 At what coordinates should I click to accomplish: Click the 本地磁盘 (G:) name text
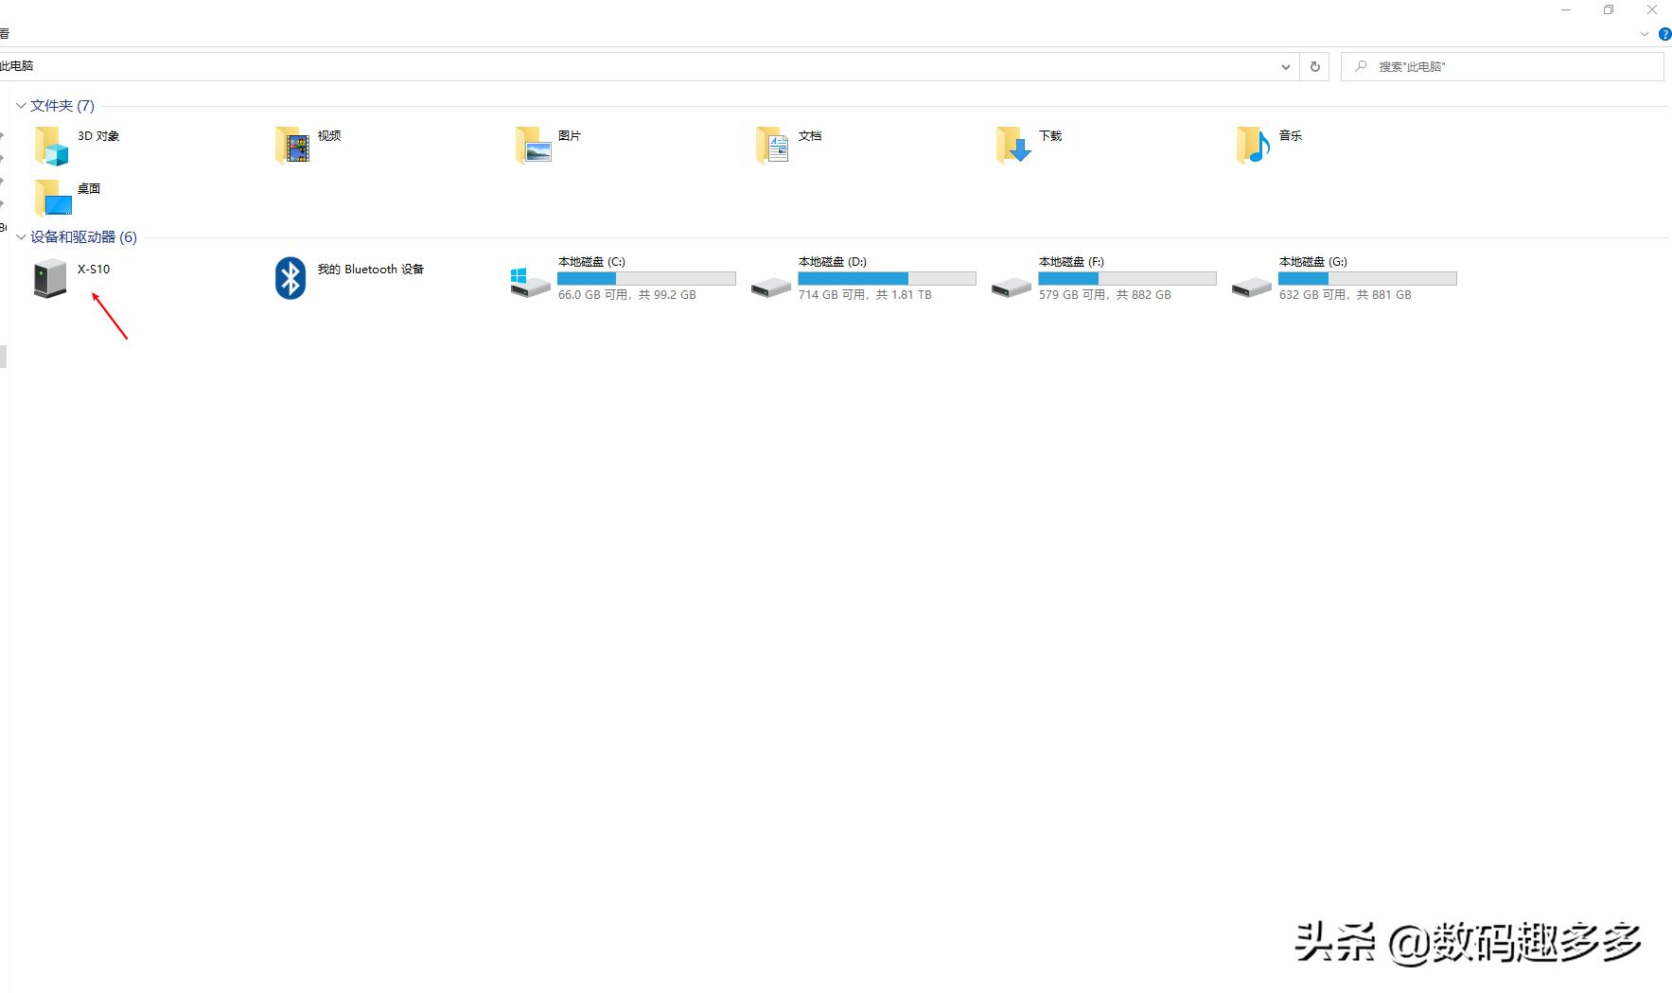(x=1313, y=262)
